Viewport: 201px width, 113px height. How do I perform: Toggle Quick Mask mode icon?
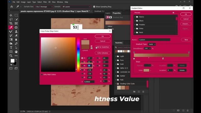[x=11, y=68]
